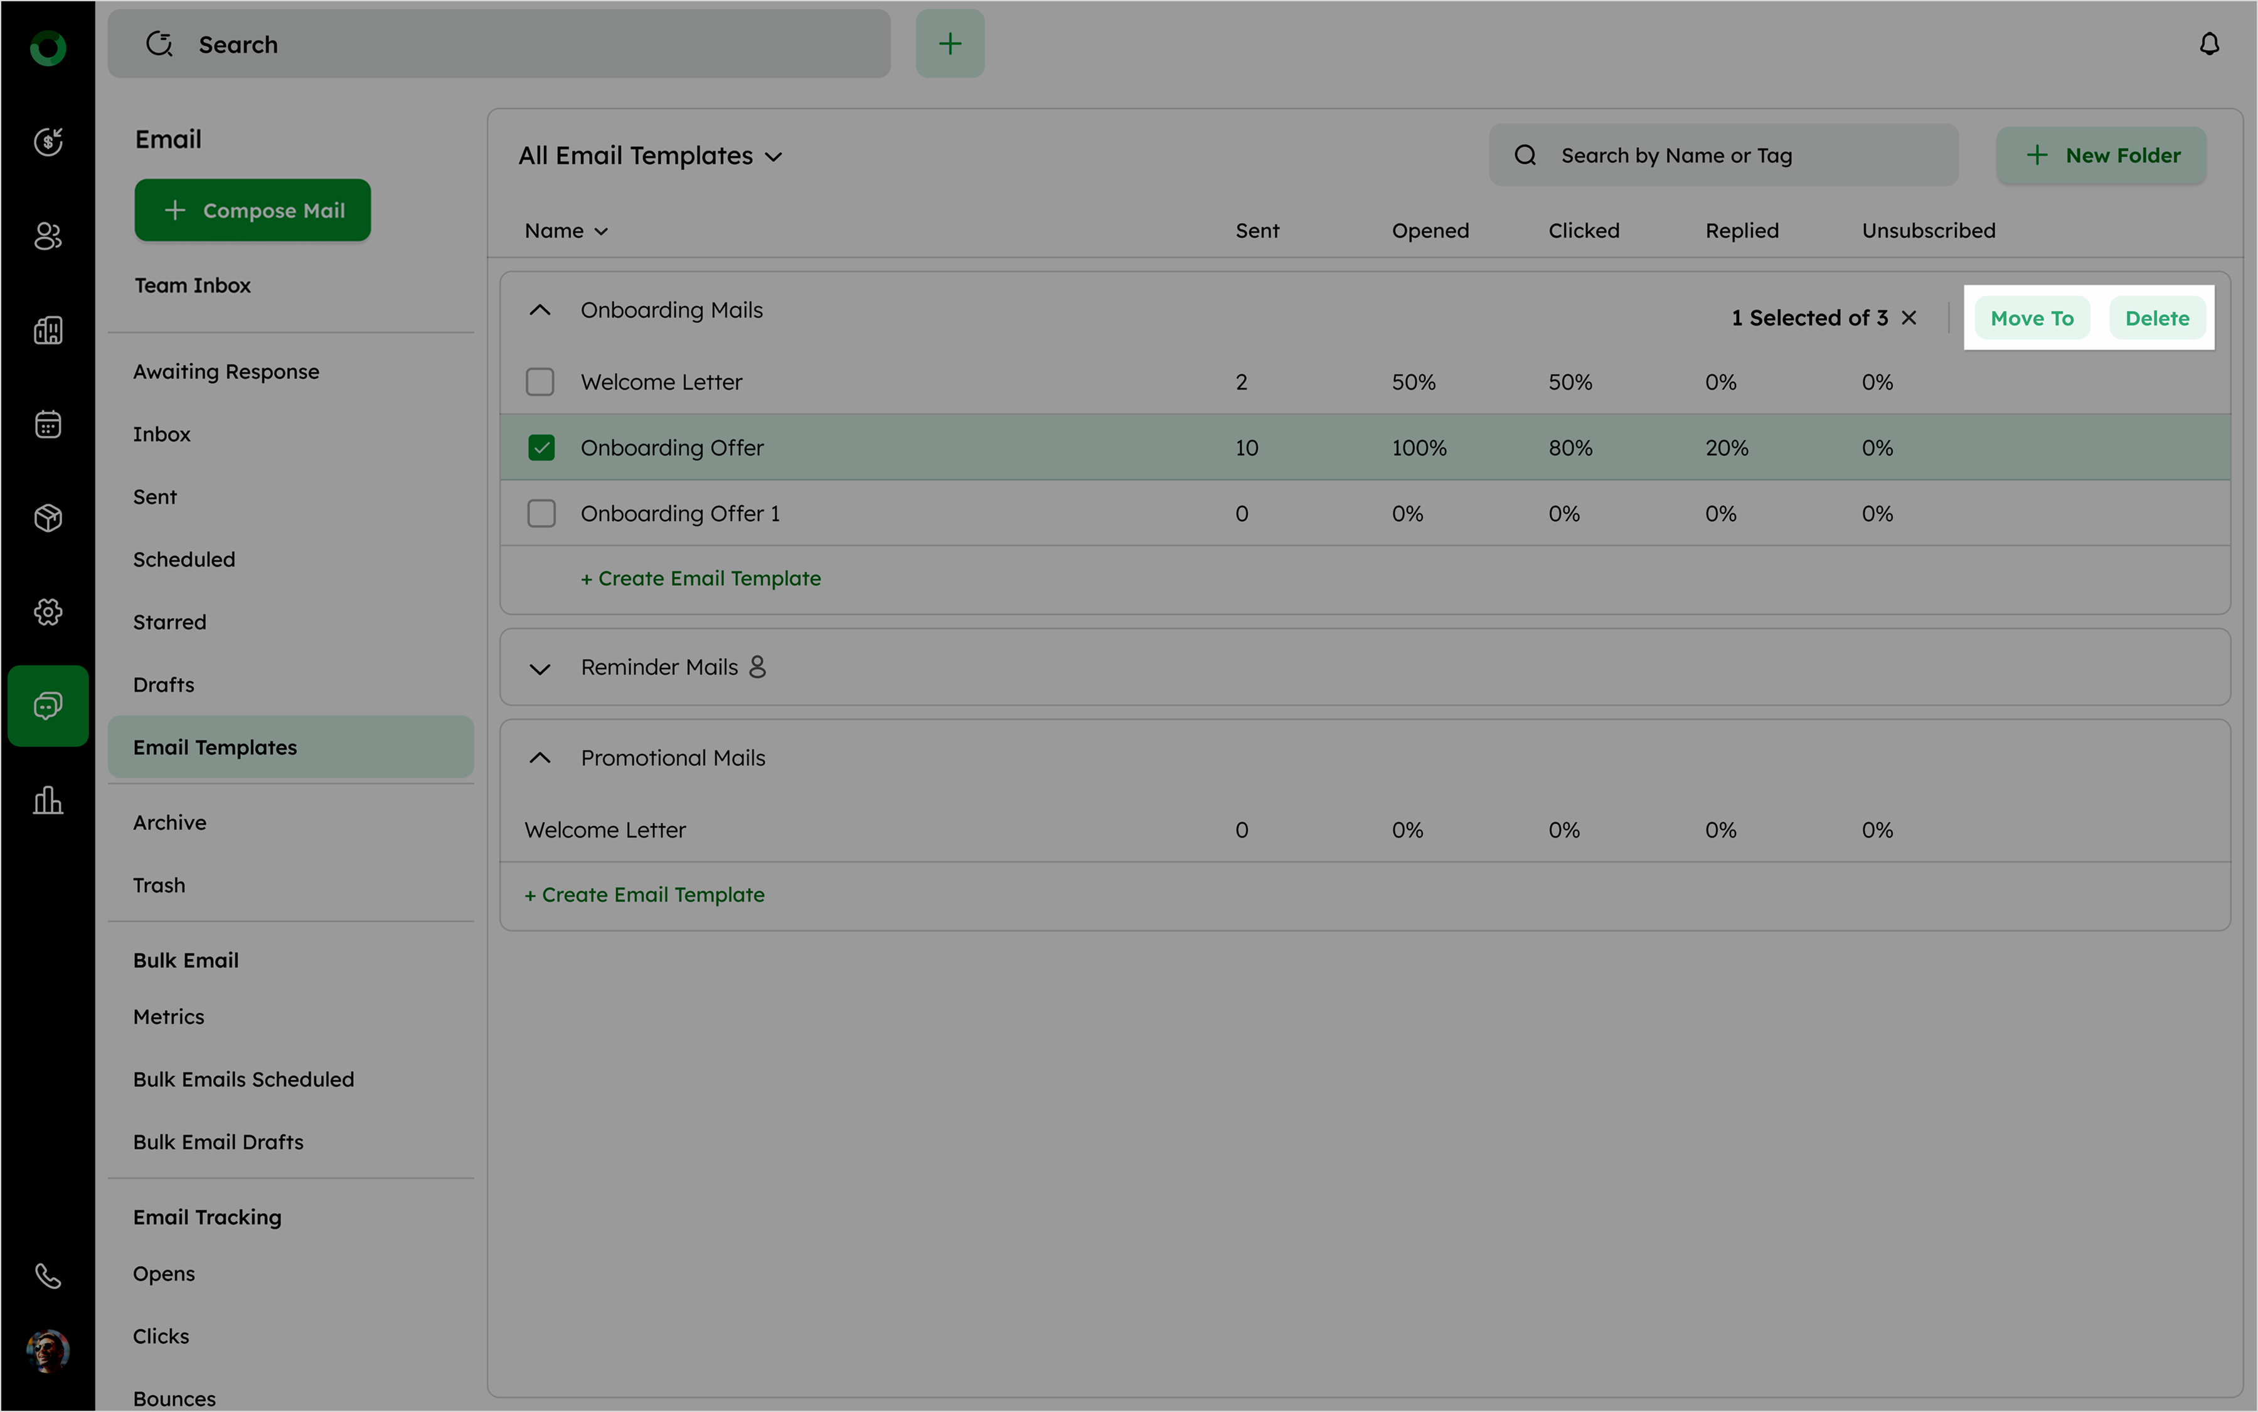Screen dimensions: 2258x1412
Task: Click the Move To button
Action: [x=2031, y=319]
